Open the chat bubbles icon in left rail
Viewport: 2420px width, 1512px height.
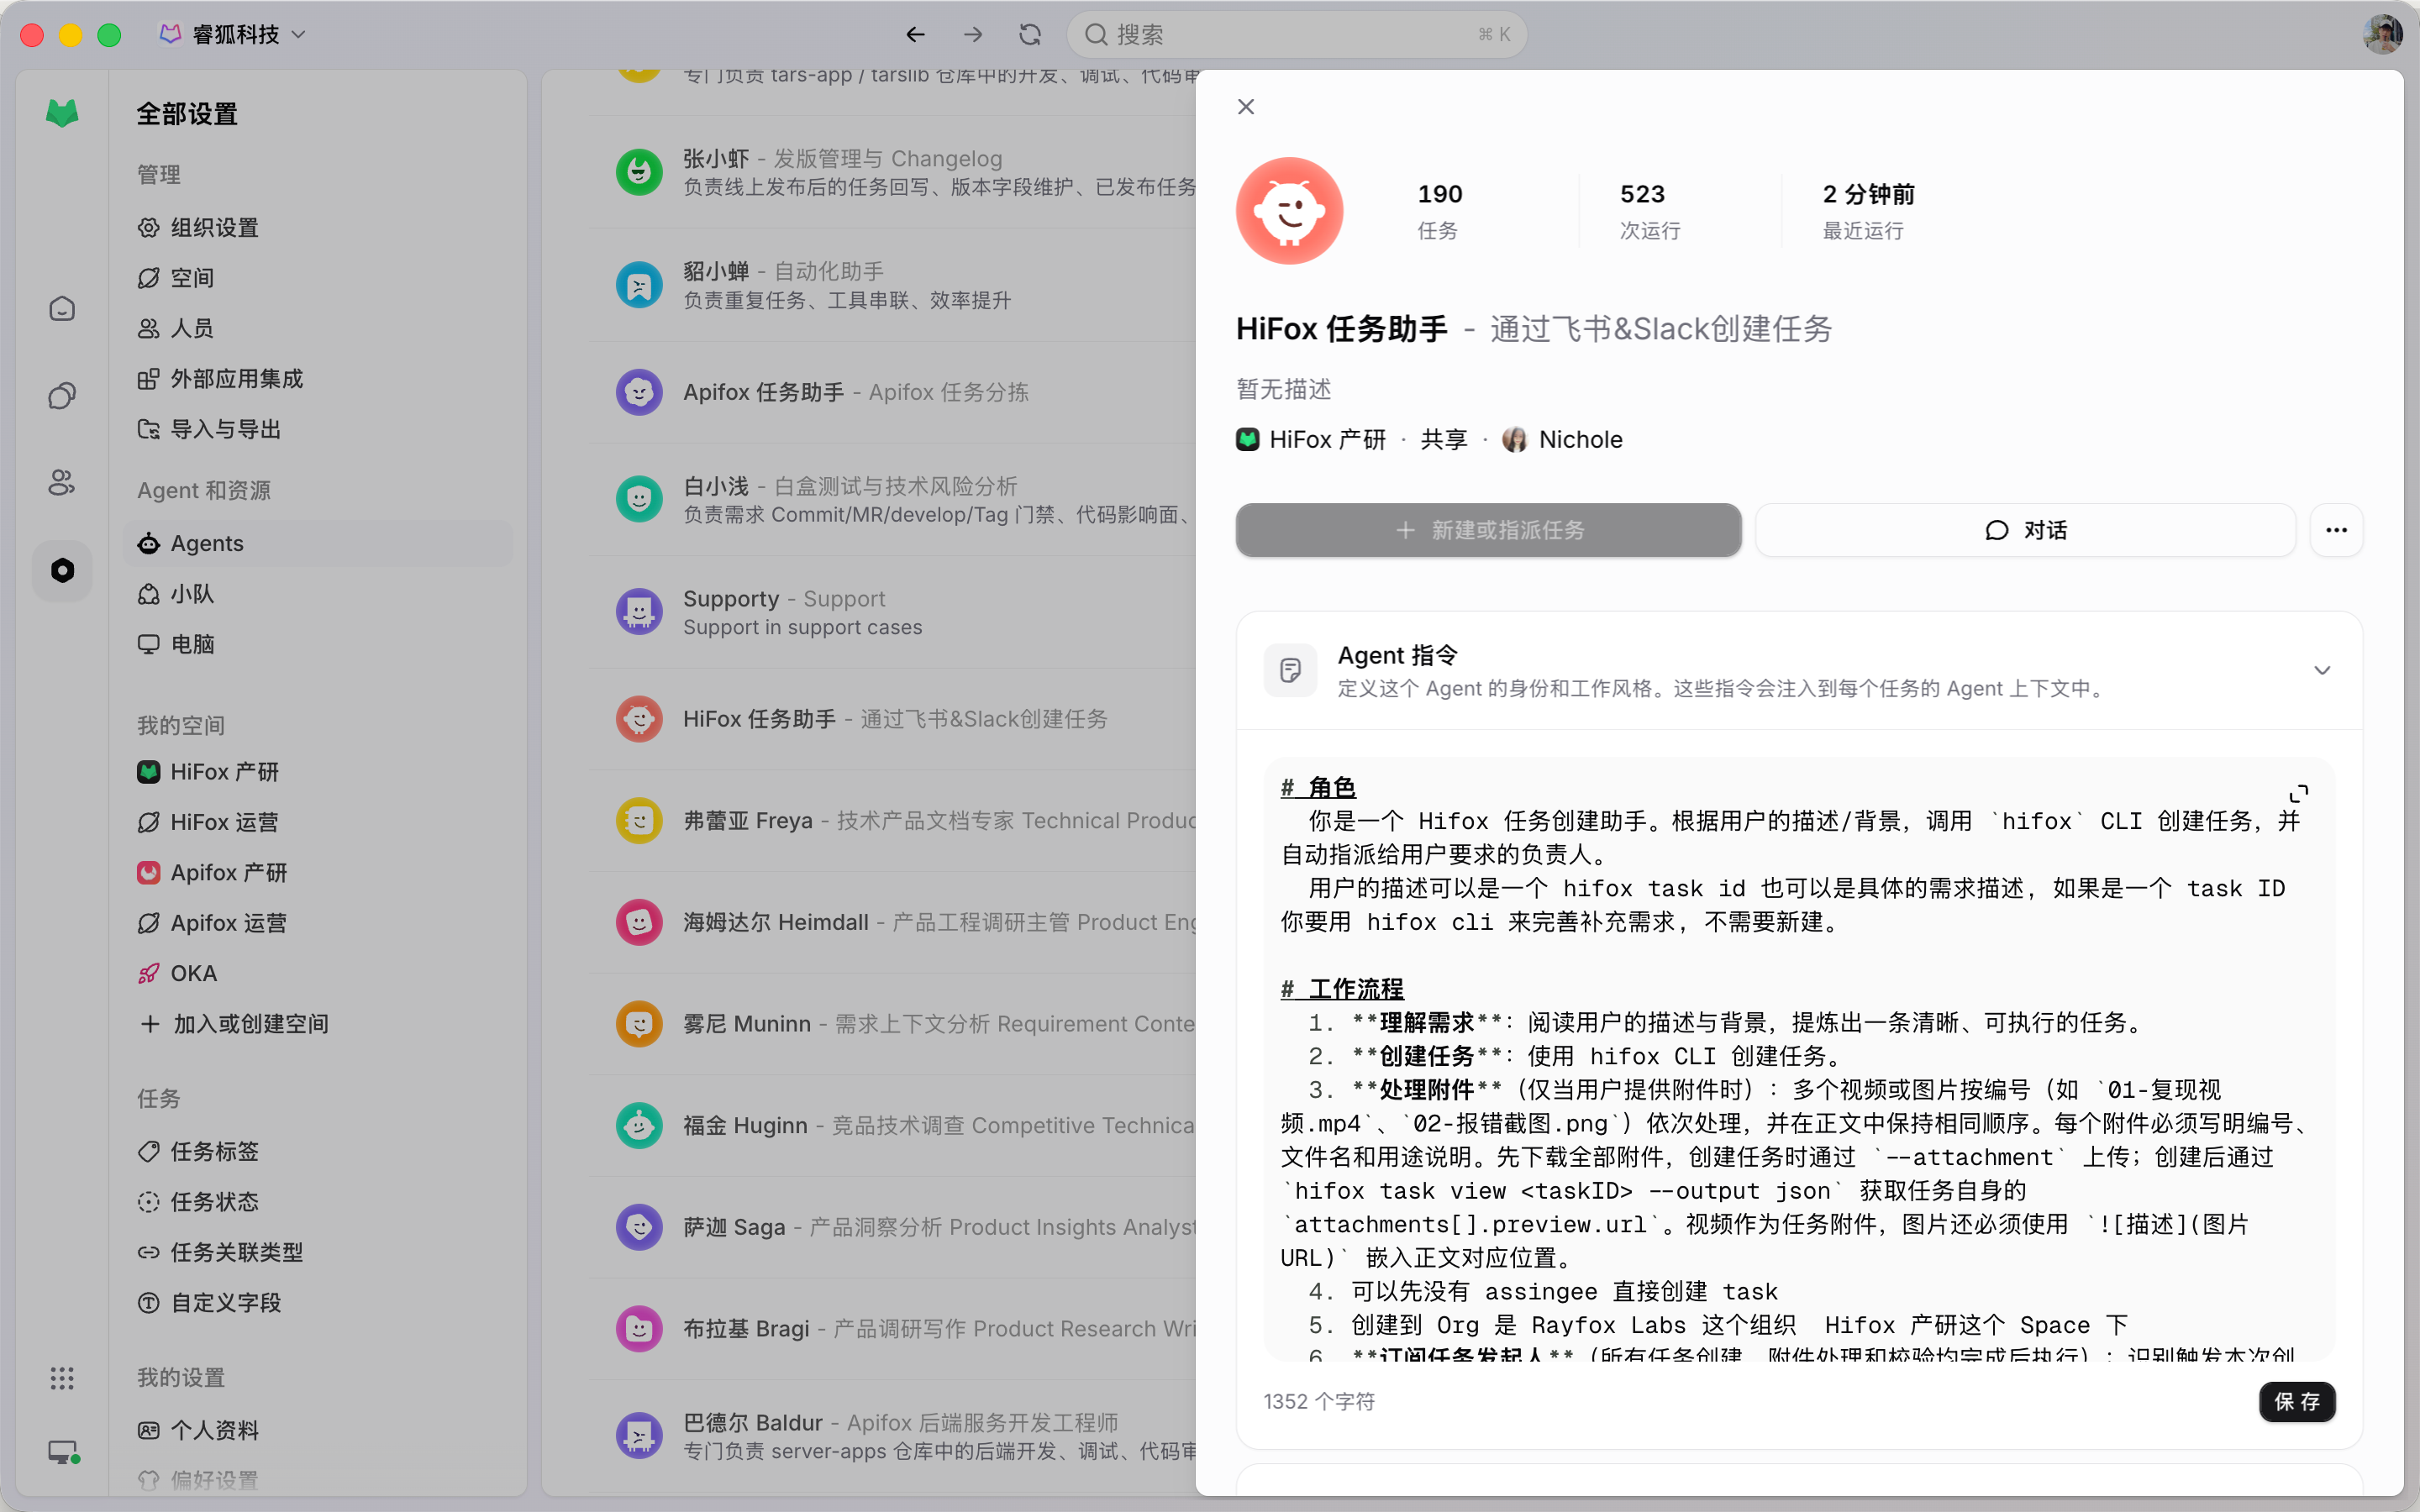coord(62,396)
